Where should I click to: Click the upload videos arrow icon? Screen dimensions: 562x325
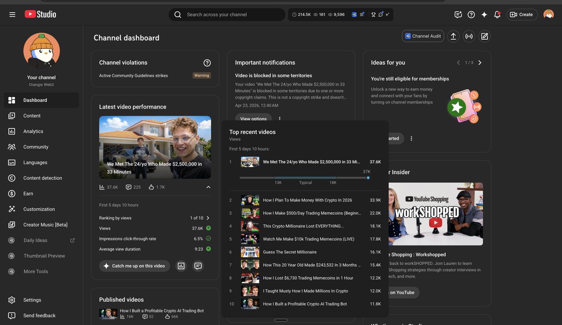click(x=453, y=36)
